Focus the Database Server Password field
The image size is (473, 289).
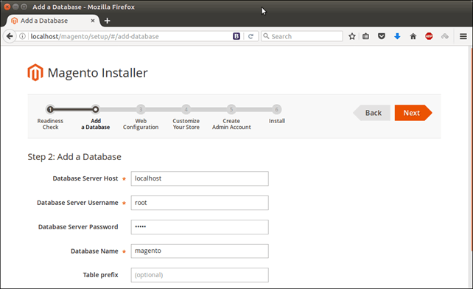coord(200,227)
